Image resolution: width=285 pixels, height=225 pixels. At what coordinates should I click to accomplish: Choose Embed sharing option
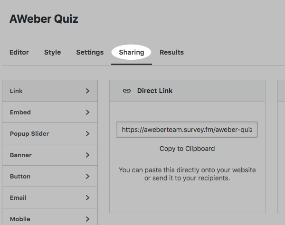pyautogui.click(x=20, y=112)
